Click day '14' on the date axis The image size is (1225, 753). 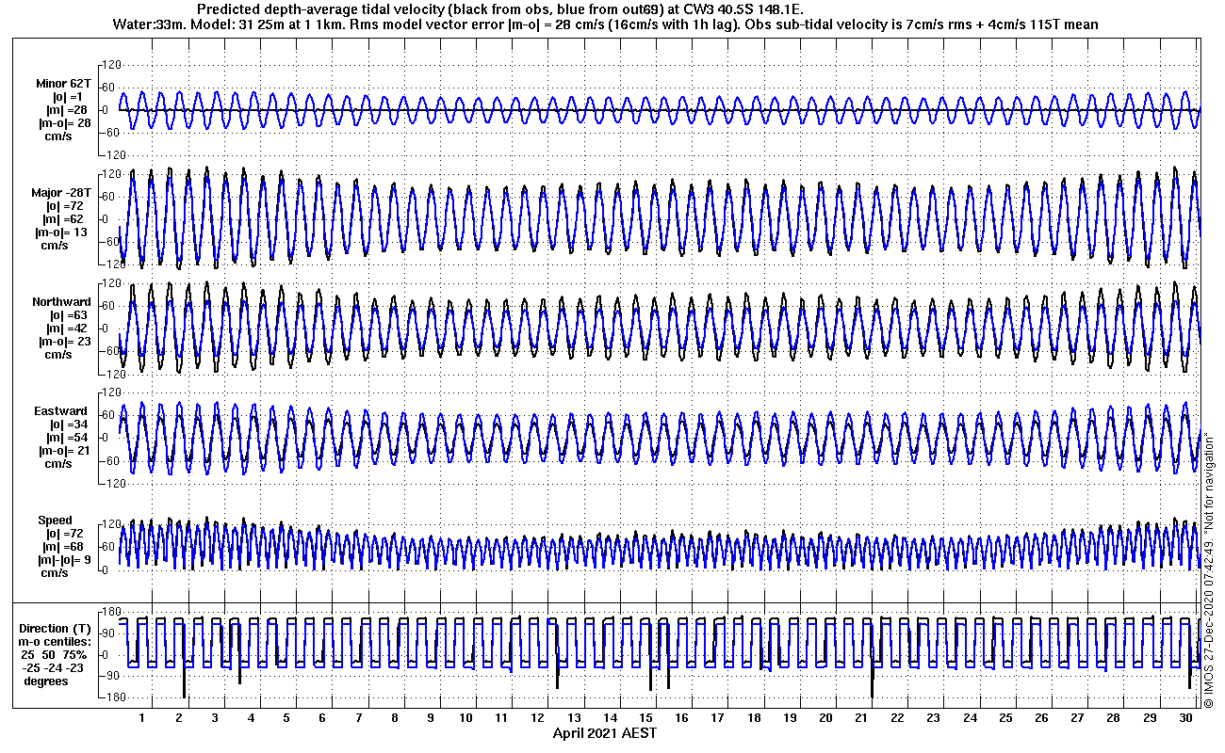[x=610, y=718]
